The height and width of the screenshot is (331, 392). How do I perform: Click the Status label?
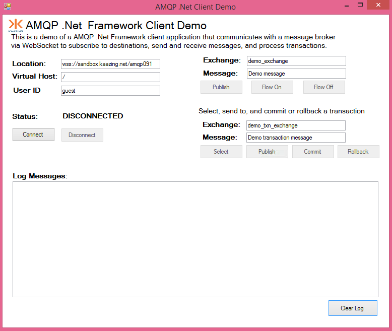pos(25,116)
